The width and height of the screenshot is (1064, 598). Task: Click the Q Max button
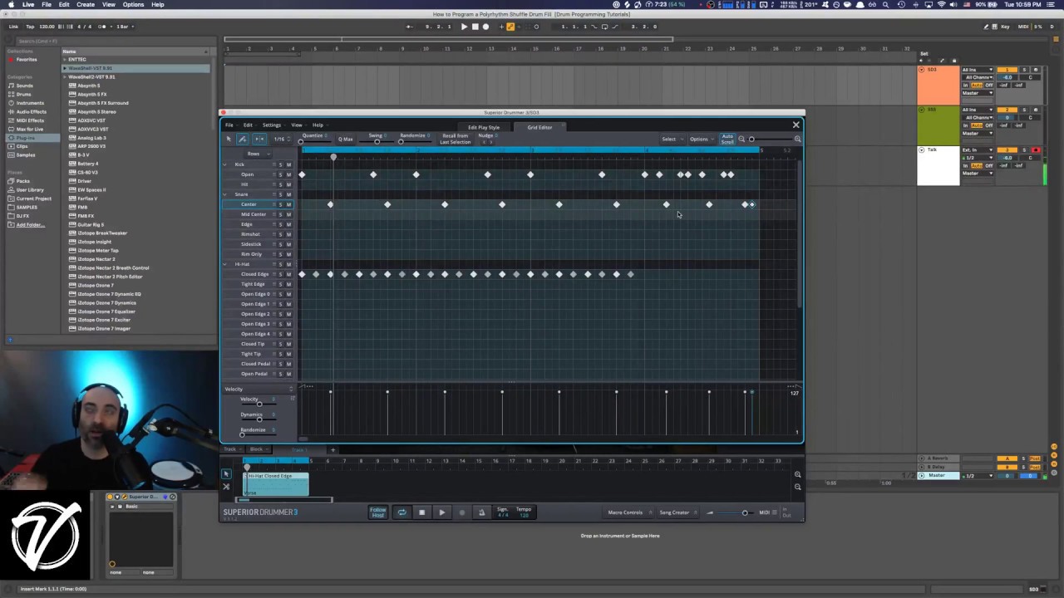point(346,139)
